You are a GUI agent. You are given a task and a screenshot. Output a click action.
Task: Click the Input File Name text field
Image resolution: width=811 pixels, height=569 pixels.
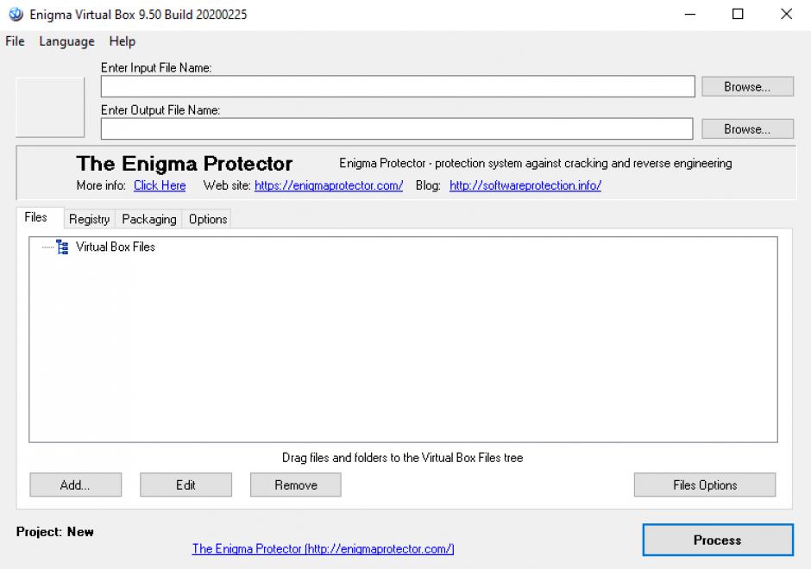(398, 86)
